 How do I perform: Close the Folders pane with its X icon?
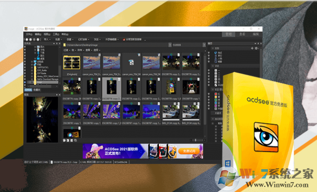[x=60, y=44]
